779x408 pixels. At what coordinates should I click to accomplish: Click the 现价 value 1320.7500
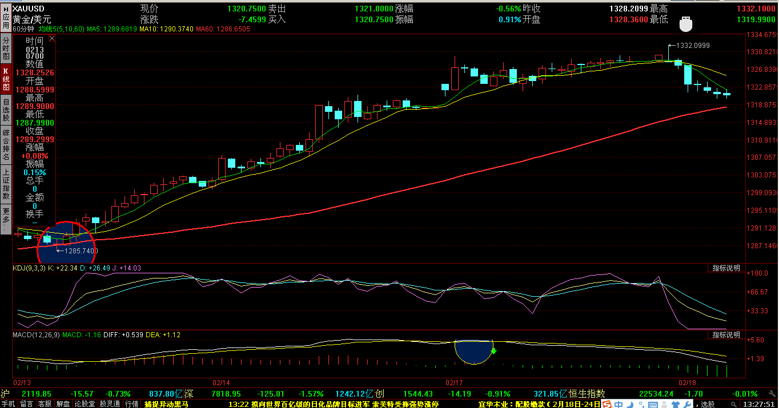coord(247,9)
